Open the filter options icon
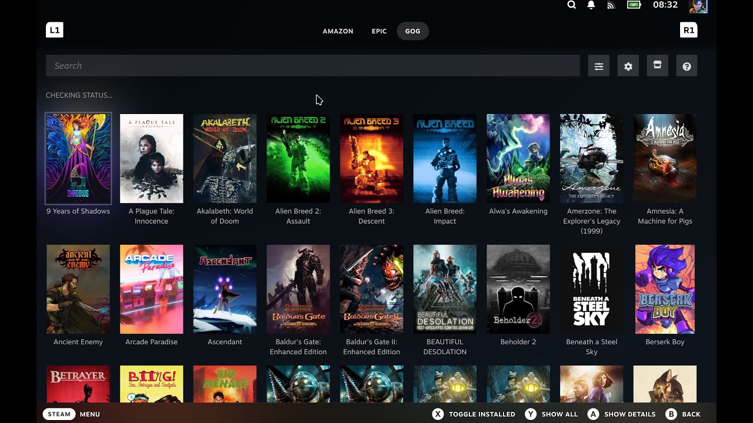The image size is (753, 423). (x=599, y=66)
